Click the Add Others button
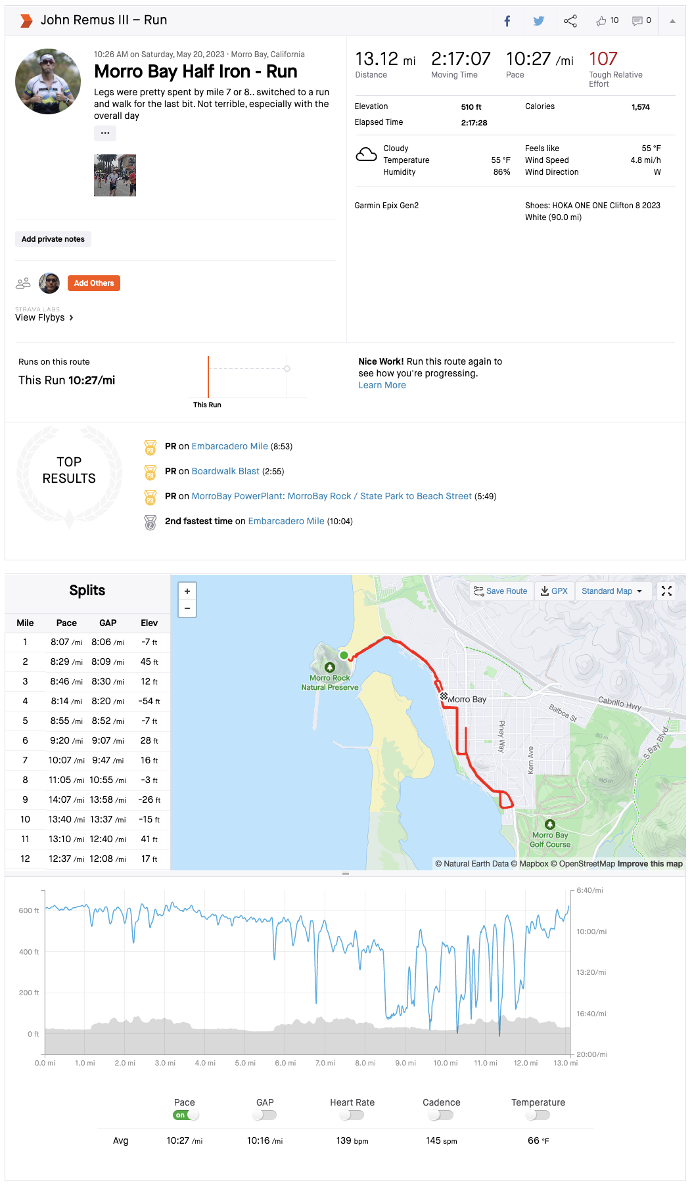The height and width of the screenshot is (1191, 692). tap(94, 283)
